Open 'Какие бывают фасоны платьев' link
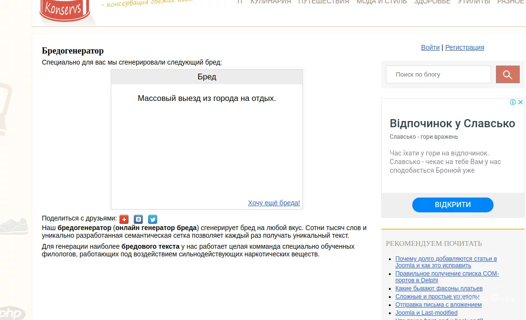 point(439,288)
